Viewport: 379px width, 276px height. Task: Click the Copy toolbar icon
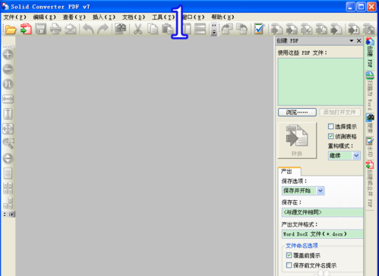(x=153, y=29)
